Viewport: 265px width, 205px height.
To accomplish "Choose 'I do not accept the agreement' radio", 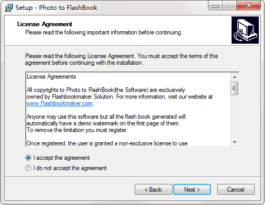I will 28,168.
